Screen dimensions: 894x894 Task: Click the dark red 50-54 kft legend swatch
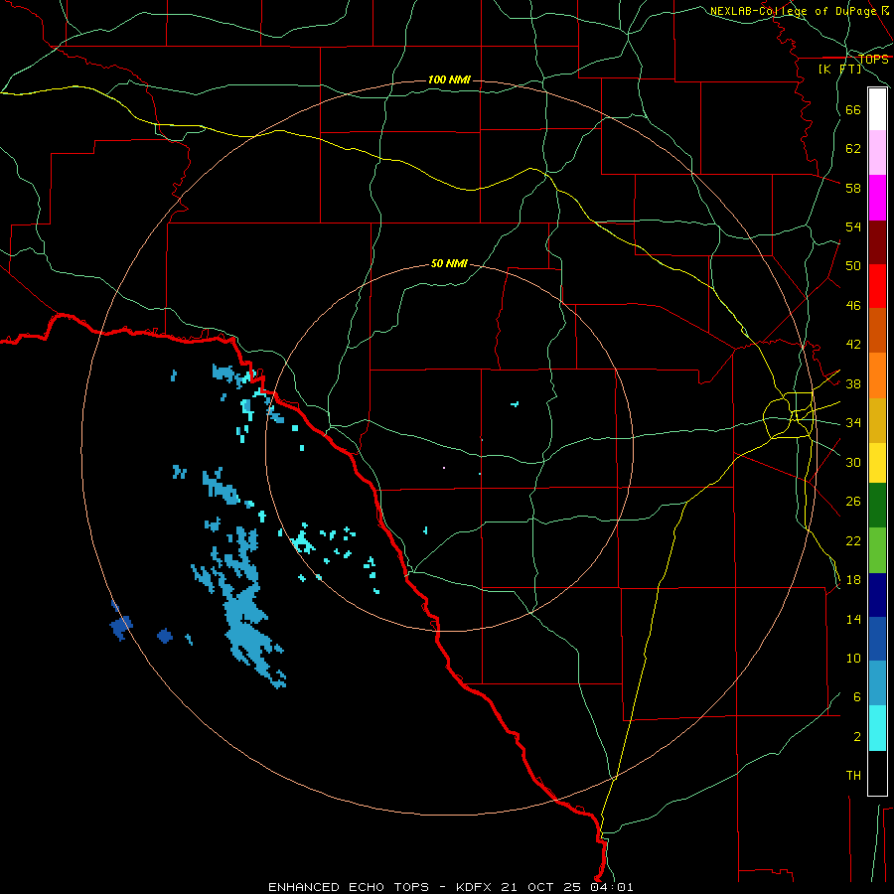[877, 242]
